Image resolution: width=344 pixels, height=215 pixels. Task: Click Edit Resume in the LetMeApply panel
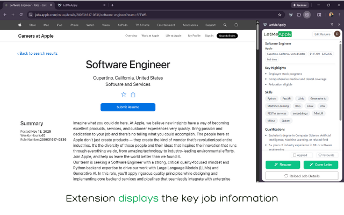[x=322, y=34]
